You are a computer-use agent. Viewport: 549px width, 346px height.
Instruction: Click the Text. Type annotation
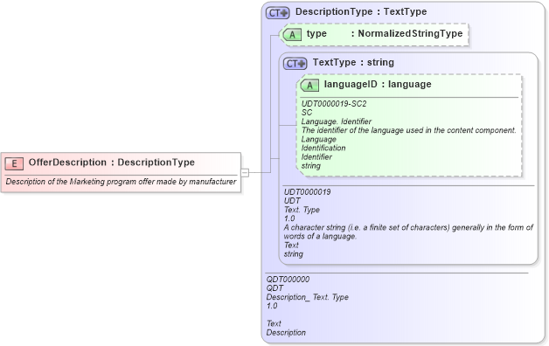pos(302,210)
